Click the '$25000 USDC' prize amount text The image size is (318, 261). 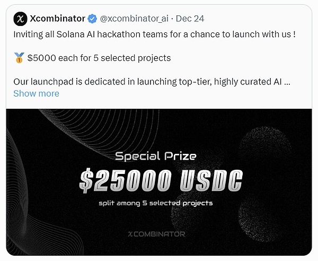[160, 181]
